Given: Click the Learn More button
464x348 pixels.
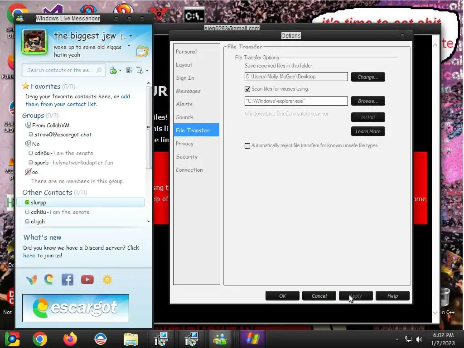Looking at the screenshot, I should 368,131.
